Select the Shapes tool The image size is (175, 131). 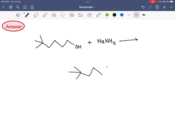pyautogui.click(x=54, y=15)
